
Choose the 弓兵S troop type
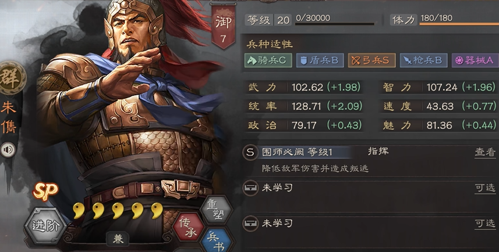(x=371, y=60)
